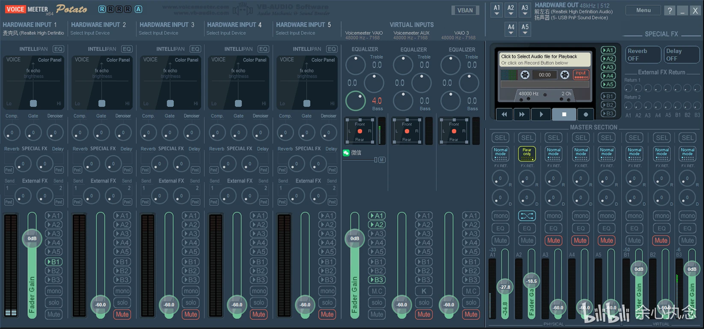Open the main Menu
The image size is (704, 329).
[x=643, y=10]
